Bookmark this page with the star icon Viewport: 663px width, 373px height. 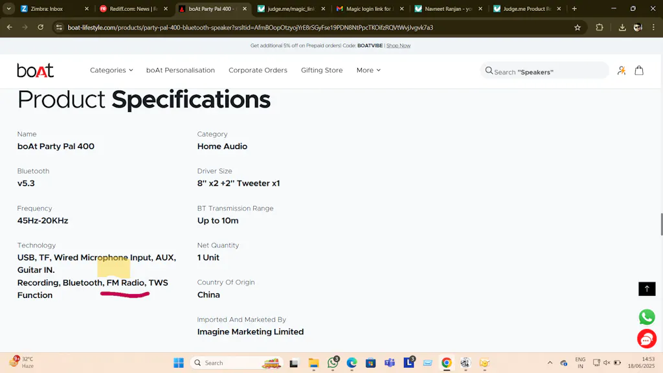tap(577, 28)
